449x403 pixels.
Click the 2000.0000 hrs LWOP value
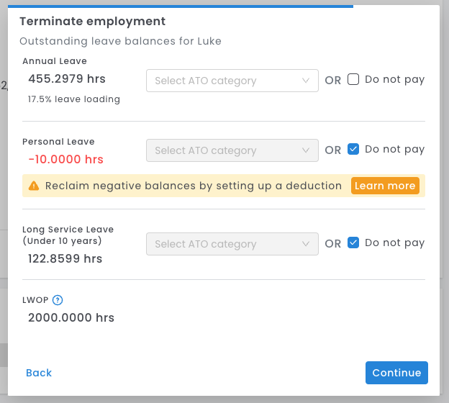pos(71,317)
